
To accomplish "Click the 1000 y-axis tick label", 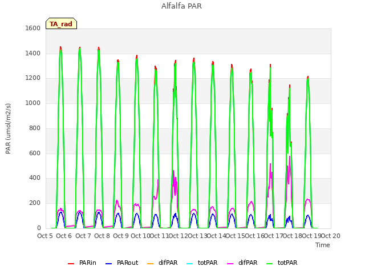I will (33, 103).
